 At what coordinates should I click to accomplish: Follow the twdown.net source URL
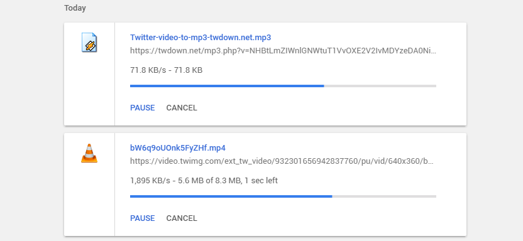pos(283,51)
